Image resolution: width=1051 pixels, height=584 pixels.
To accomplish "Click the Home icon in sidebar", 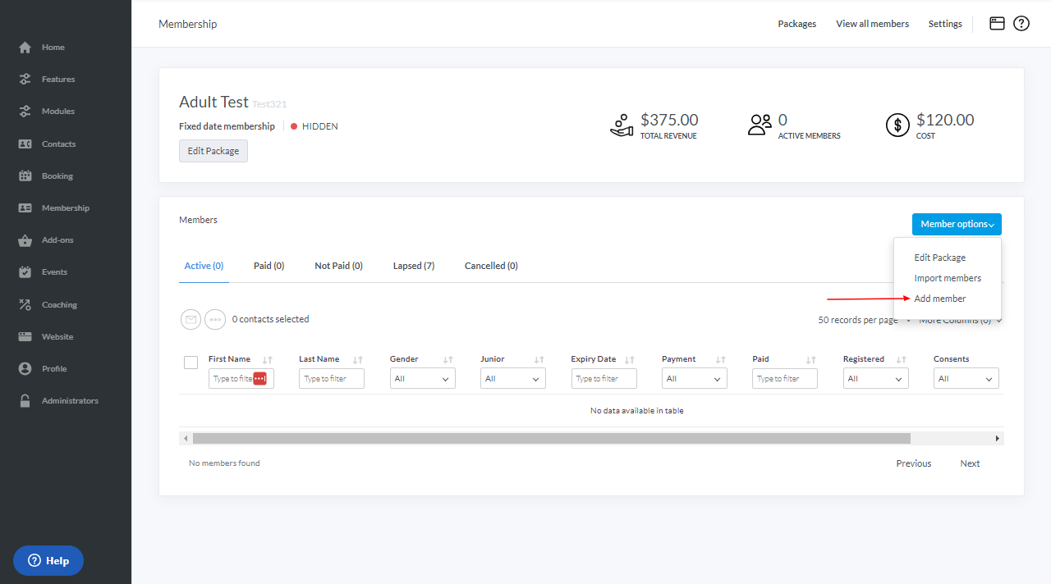I will pos(25,48).
